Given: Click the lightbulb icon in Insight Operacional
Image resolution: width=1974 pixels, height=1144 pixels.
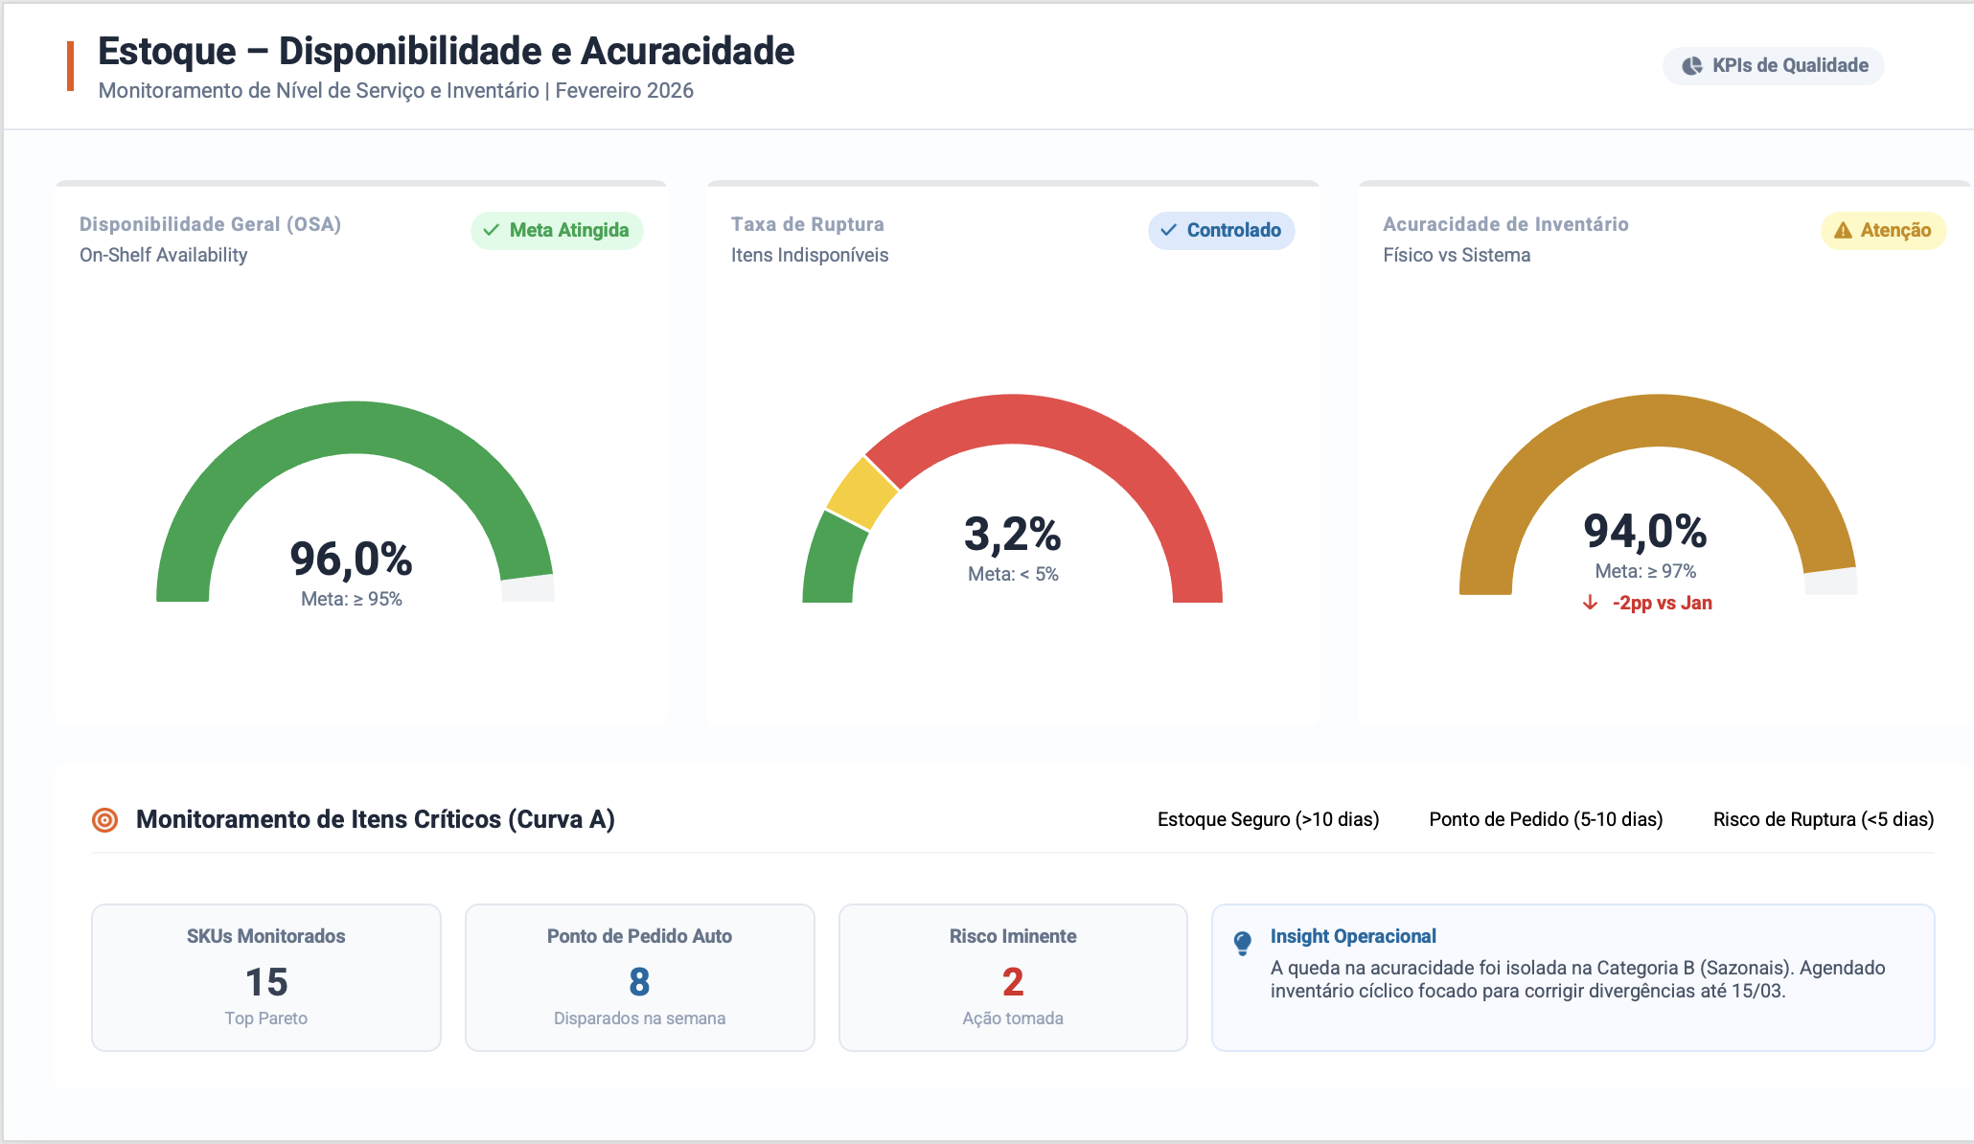Looking at the screenshot, I should 1243,943.
